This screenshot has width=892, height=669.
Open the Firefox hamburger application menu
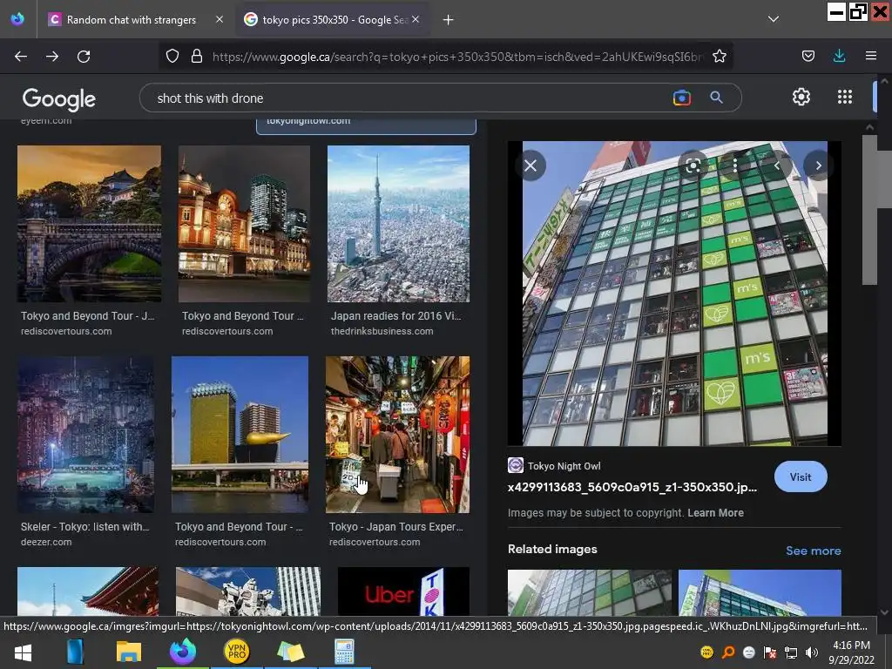click(870, 56)
